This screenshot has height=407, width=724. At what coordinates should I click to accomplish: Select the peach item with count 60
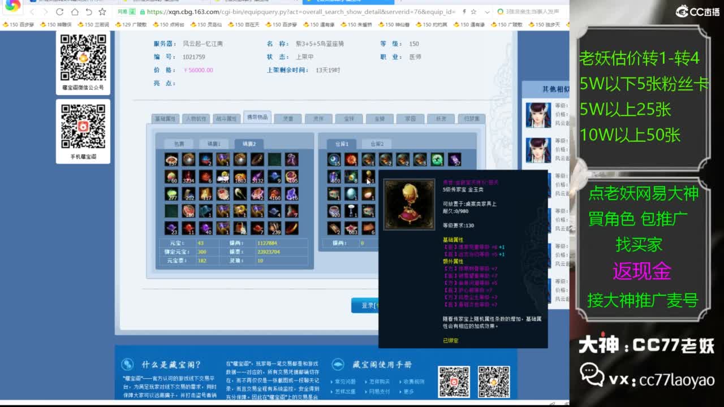[x=171, y=177]
